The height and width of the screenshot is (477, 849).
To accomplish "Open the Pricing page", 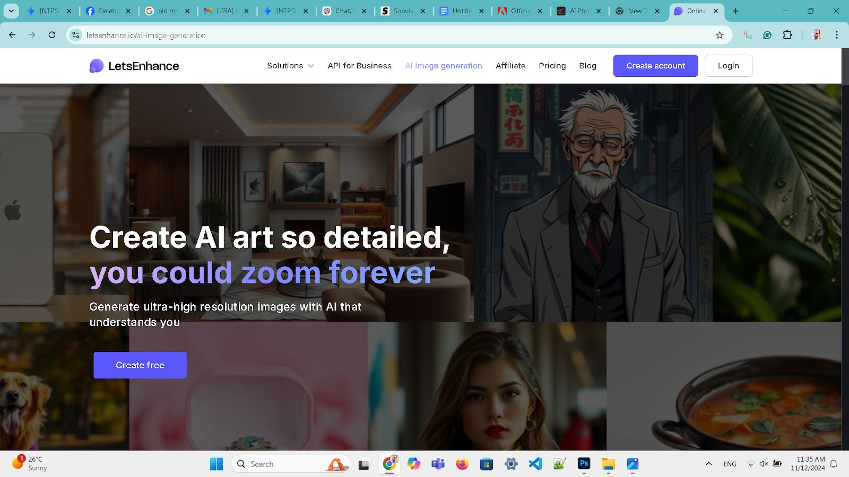I will tap(552, 66).
